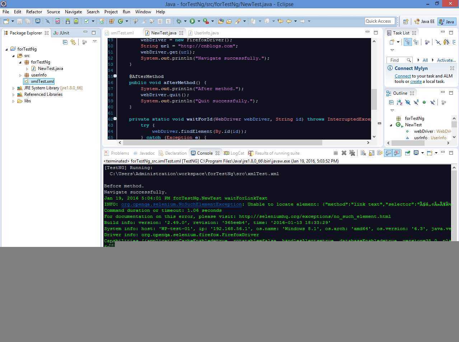Click the Connect link in Mylyn notice

403,76
